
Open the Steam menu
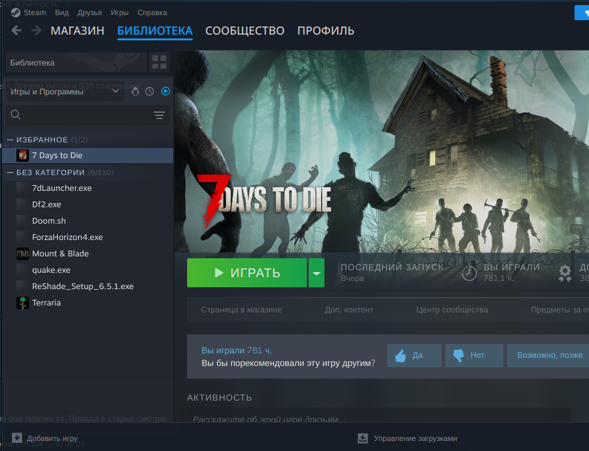coord(35,13)
